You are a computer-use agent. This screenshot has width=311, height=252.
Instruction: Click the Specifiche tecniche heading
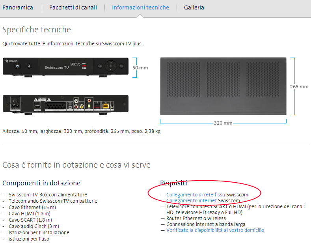click(x=37, y=30)
